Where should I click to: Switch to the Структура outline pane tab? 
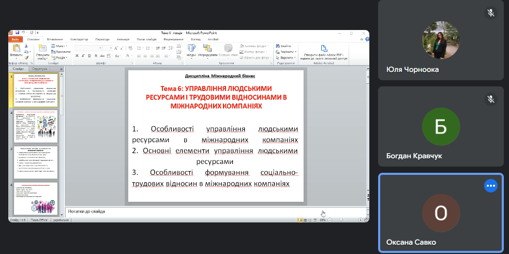pos(39,69)
